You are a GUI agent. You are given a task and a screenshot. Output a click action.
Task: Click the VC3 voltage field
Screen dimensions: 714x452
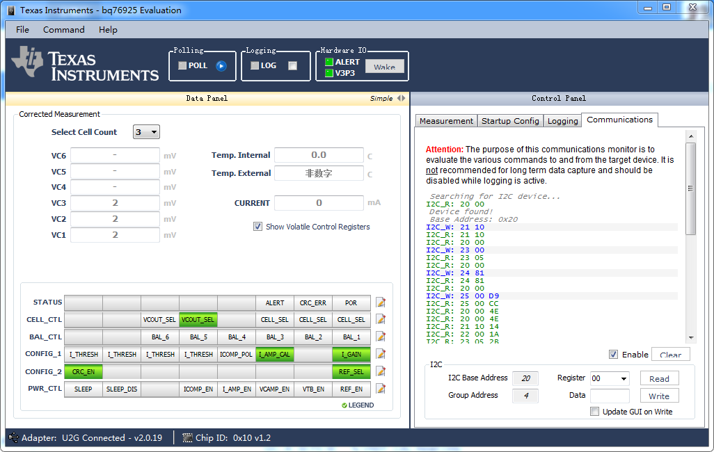tap(115, 203)
